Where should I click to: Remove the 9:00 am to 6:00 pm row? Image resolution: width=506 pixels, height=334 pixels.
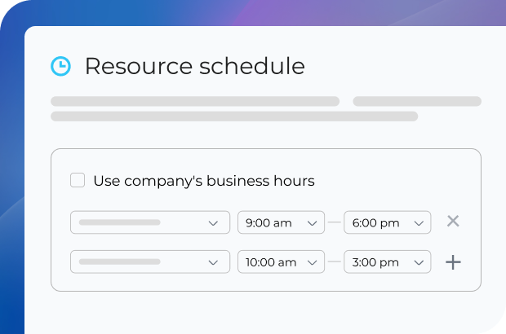(453, 222)
